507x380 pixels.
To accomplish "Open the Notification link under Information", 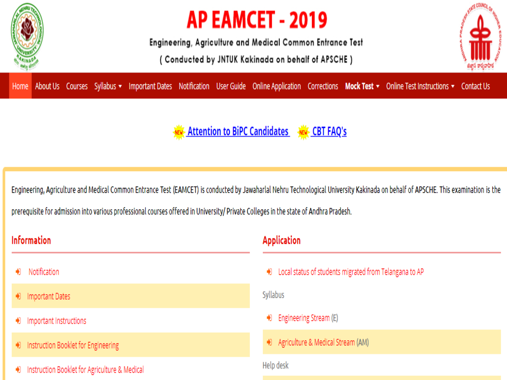I will click(44, 272).
